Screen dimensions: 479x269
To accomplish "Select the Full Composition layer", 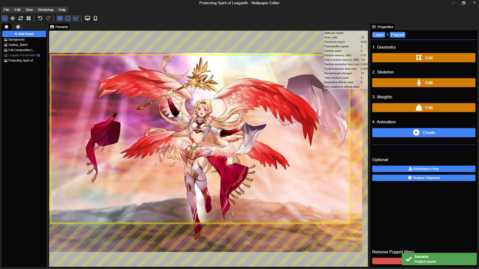I will (x=24, y=50).
